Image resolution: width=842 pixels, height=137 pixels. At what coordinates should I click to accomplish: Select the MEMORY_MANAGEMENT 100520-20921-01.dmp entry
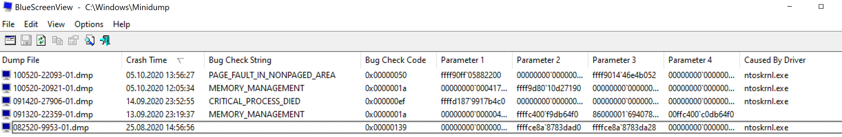click(x=421, y=88)
